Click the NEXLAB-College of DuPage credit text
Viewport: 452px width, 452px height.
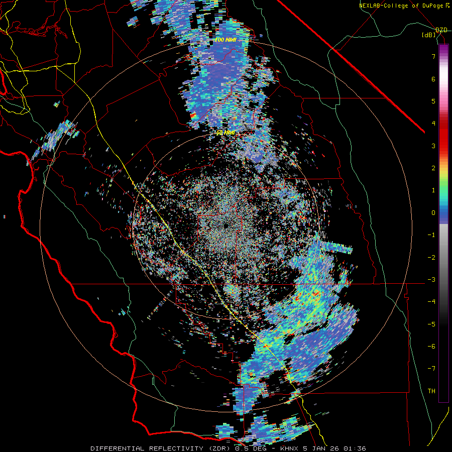tap(401, 6)
